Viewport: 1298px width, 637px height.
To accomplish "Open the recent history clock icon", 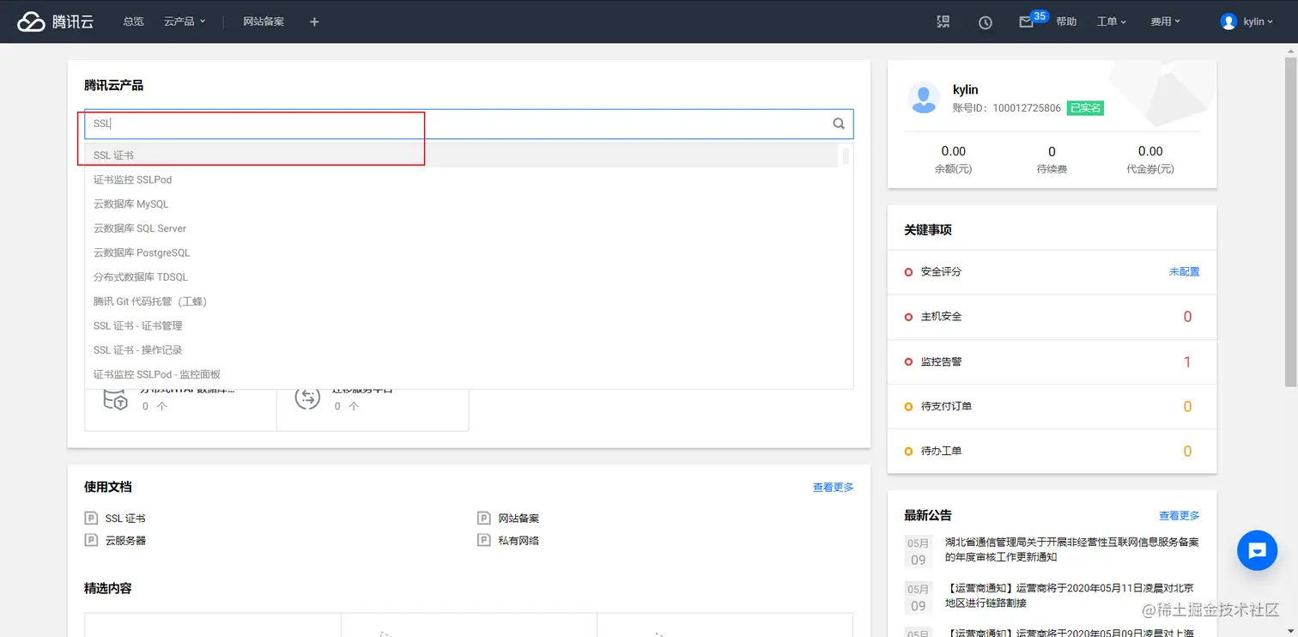I will (x=986, y=22).
